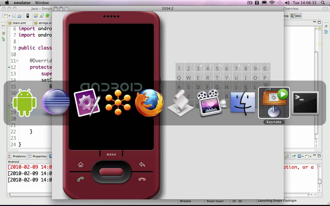Switch to Firefox in the app switcher

(x=149, y=103)
